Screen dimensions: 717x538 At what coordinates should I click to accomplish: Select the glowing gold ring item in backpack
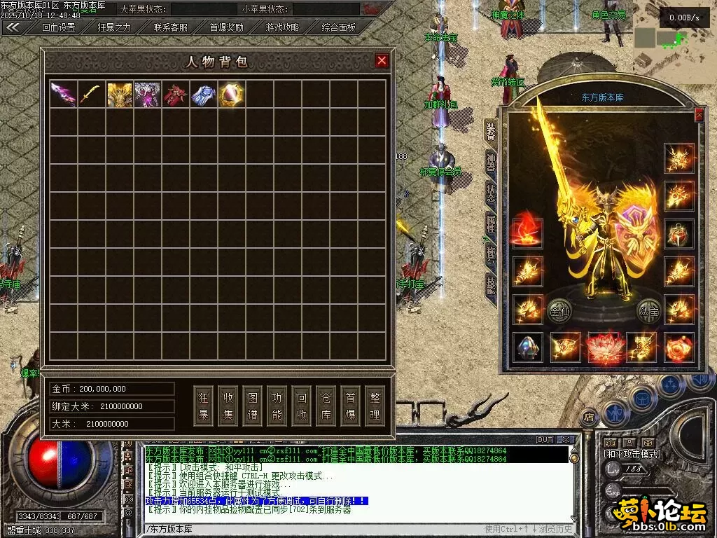point(232,95)
